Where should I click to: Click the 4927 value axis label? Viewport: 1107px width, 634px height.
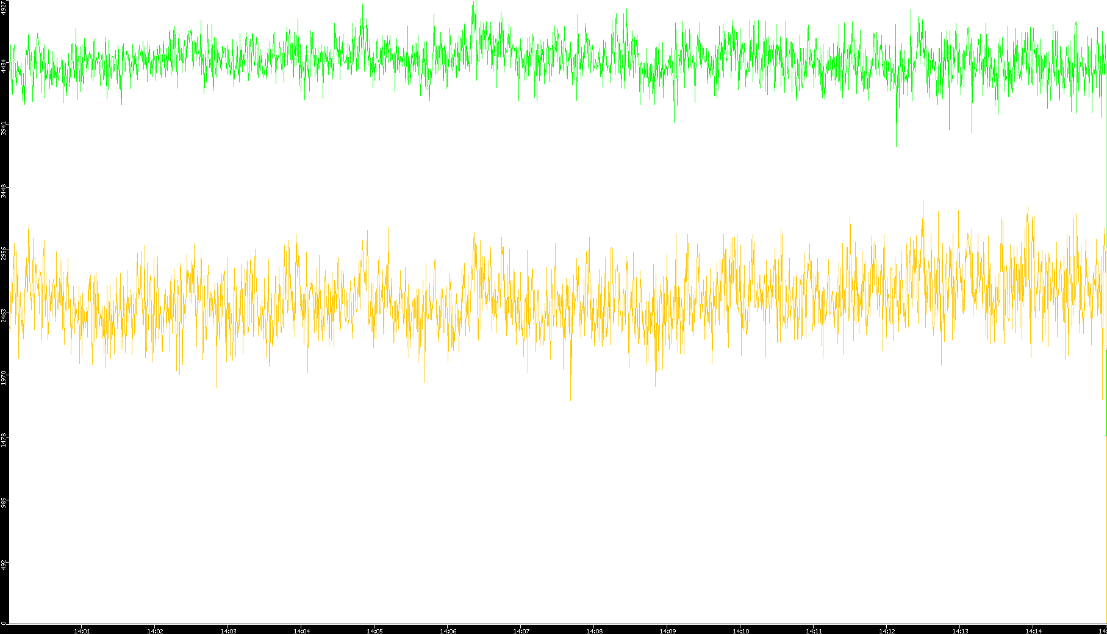(4, 7)
